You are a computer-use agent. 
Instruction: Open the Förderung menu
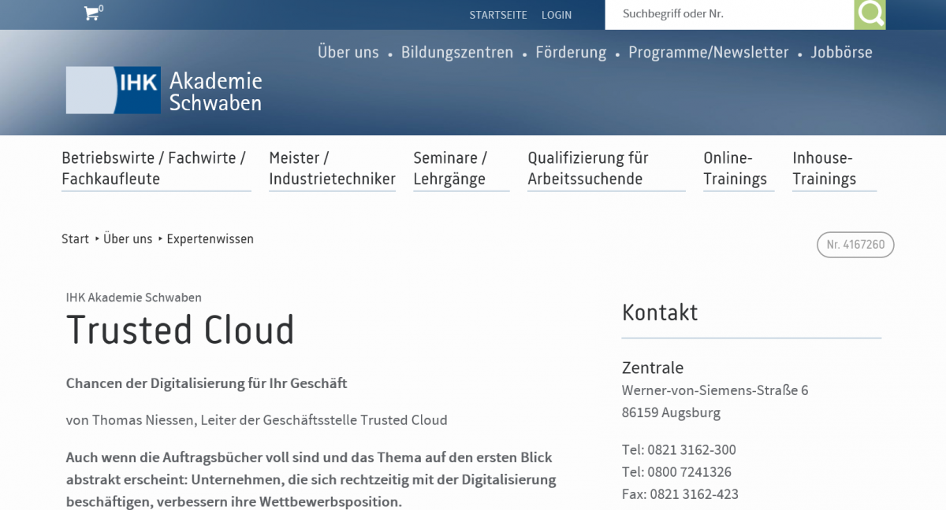click(571, 52)
